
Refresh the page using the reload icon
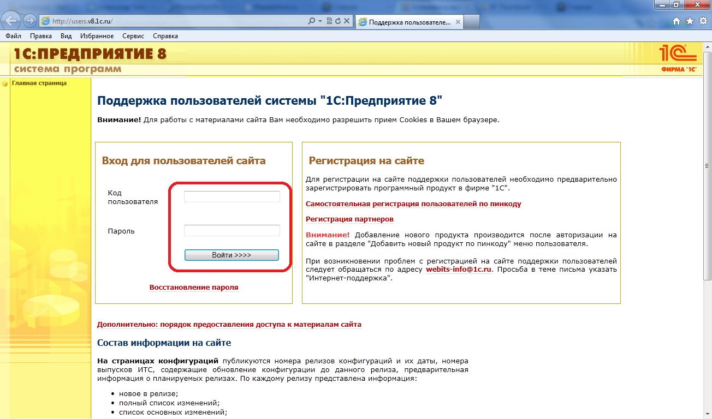pos(338,21)
